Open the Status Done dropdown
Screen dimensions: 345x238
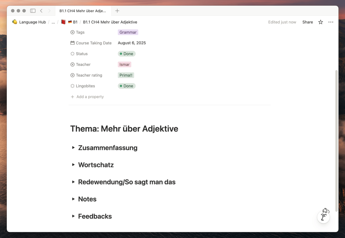pos(126,54)
